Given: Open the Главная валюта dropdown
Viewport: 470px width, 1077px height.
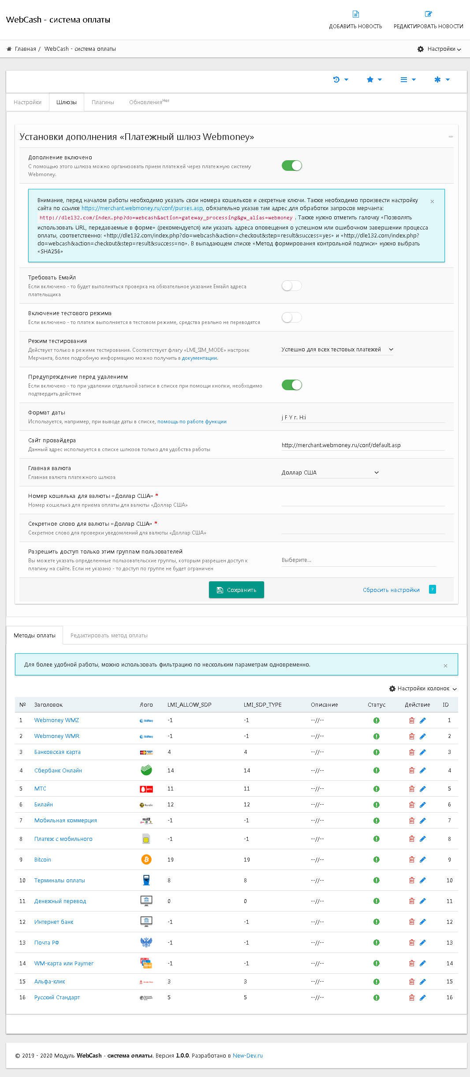Looking at the screenshot, I should coord(330,473).
